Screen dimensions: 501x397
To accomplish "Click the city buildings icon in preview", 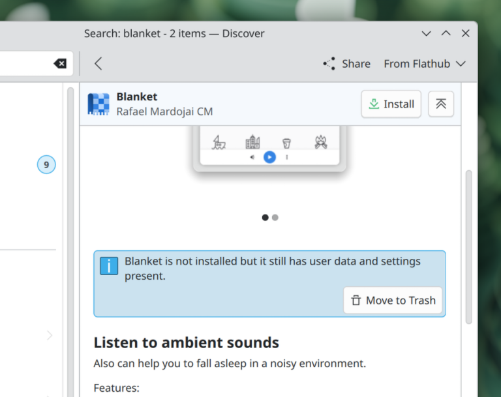I will tap(252, 142).
